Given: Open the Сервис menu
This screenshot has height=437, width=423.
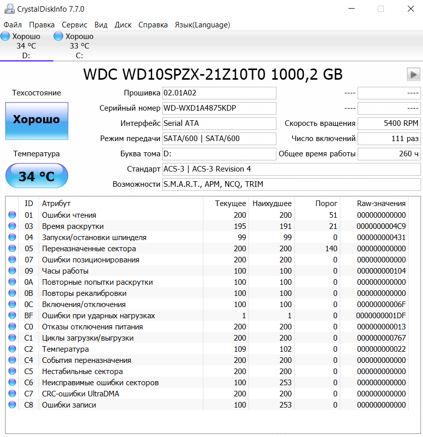Looking at the screenshot, I should (x=75, y=25).
